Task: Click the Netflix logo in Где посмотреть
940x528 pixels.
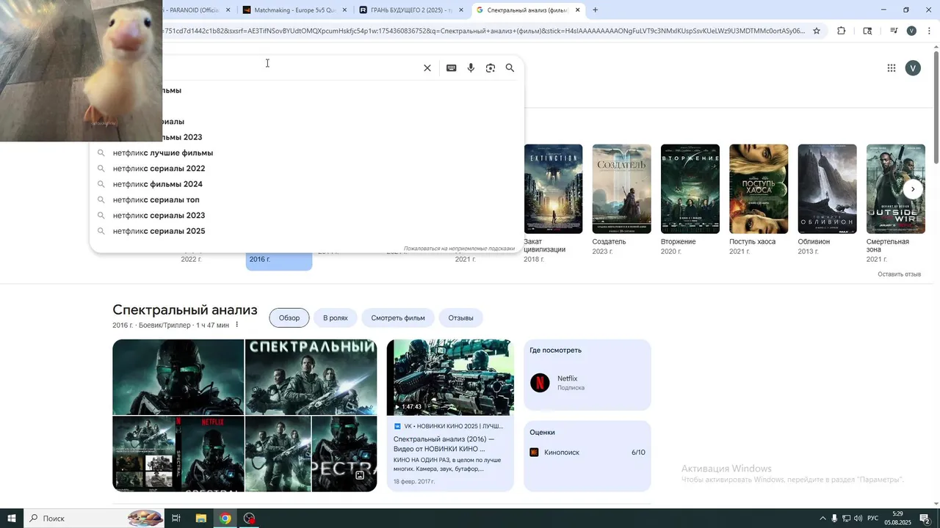Action: [x=540, y=383]
